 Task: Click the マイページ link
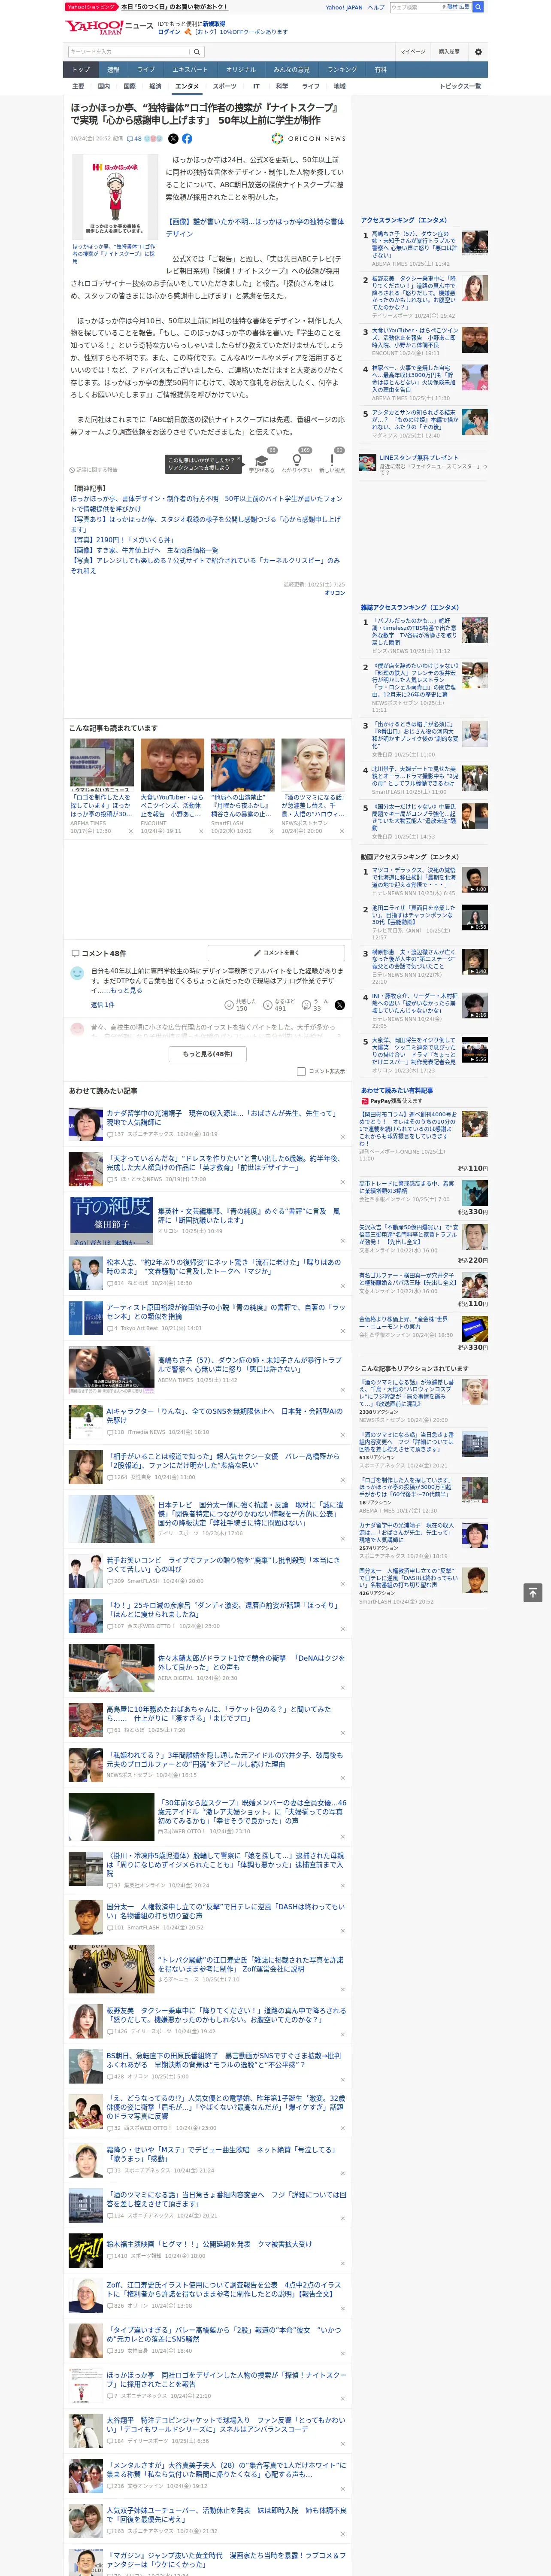[413, 52]
